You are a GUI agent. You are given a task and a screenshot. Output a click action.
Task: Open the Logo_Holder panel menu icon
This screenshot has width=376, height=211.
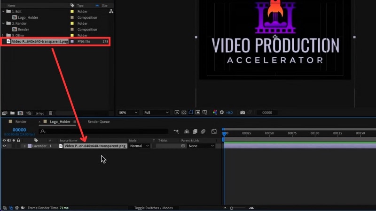(x=75, y=122)
